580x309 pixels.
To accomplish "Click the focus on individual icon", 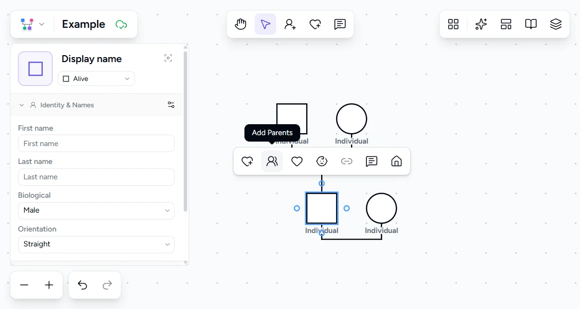I will pyautogui.click(x=168, y=58).
